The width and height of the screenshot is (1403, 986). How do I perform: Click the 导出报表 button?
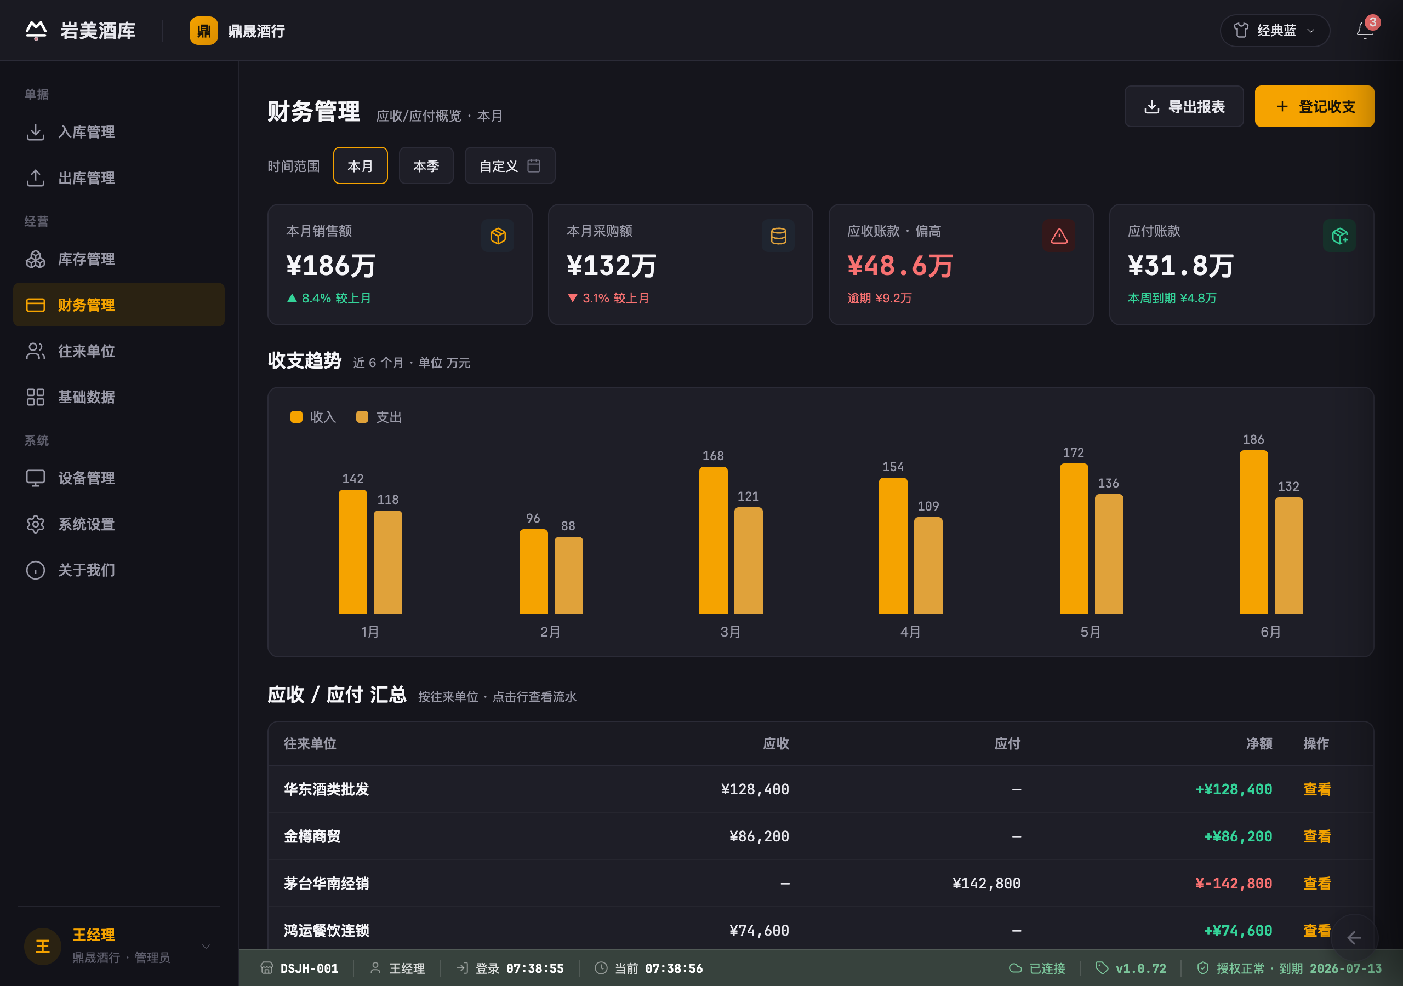[x=1184, y=106]
